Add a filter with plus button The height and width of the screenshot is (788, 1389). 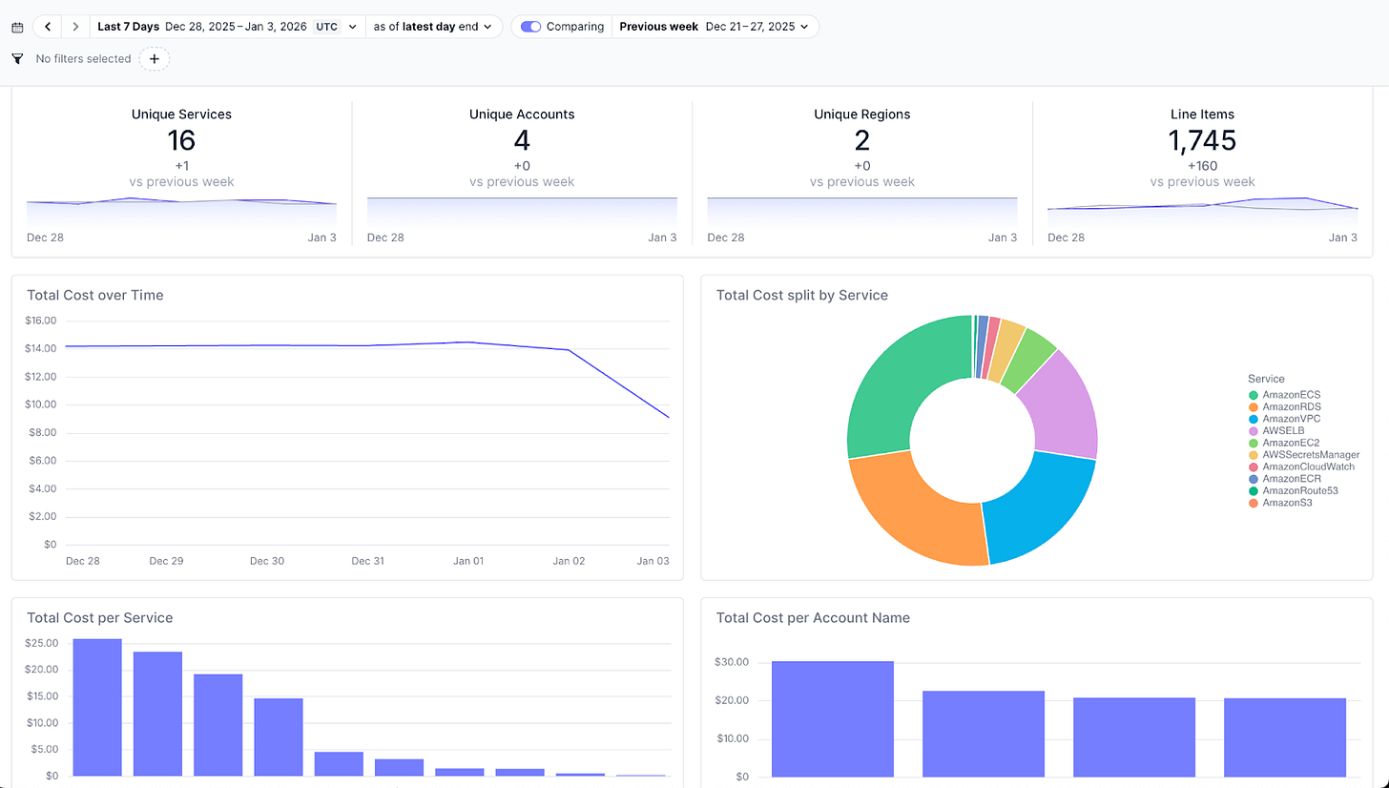(155, 59)
